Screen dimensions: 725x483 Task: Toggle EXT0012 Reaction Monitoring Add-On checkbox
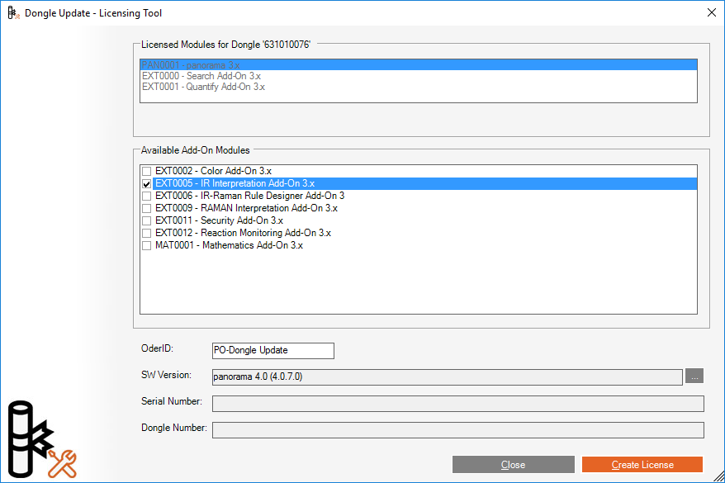[147, 233]
